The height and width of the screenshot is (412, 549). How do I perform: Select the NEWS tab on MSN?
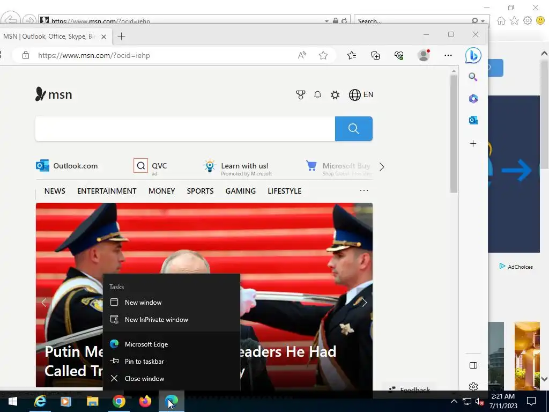click(x=55, y=191)
